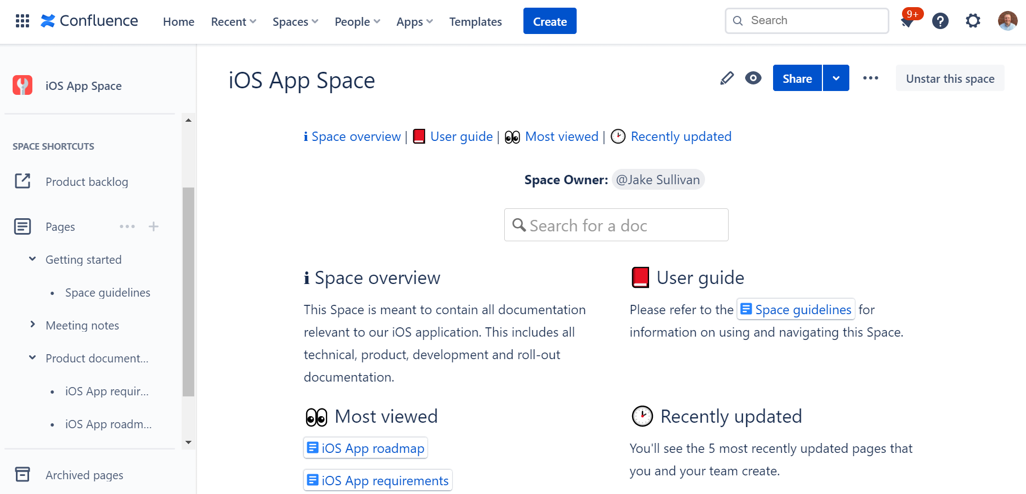The image size is (1026, 494).
Task: Click the Product backlog external link icon
Action: [x=22, y=181]
